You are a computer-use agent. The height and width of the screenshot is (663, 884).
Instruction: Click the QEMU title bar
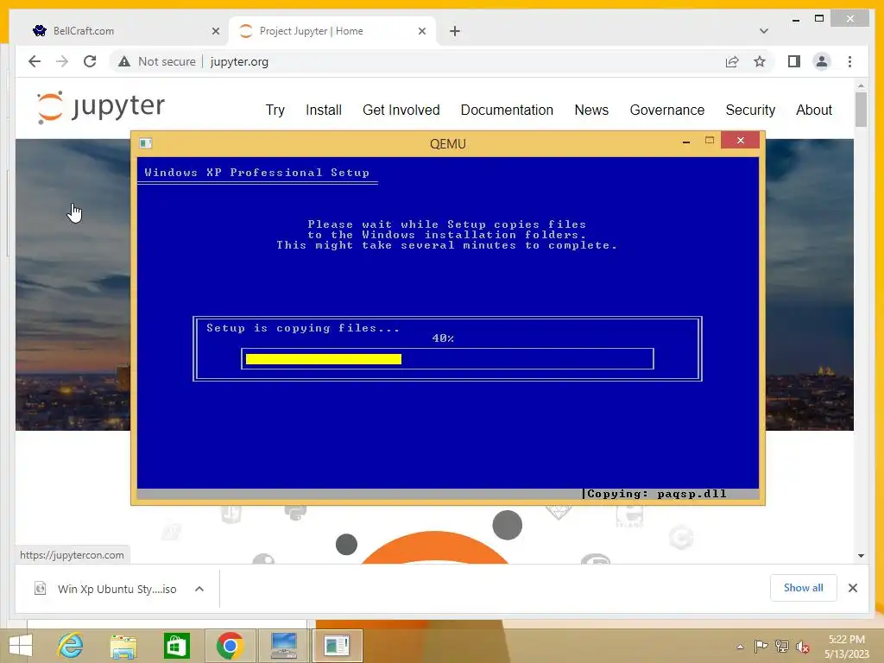tap(448, 144)
